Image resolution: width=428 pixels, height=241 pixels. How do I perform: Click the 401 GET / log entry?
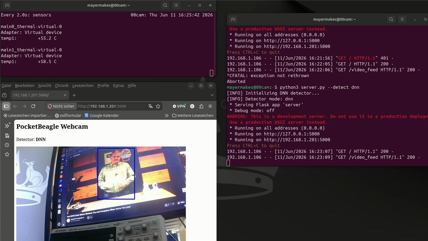point(310,58)
